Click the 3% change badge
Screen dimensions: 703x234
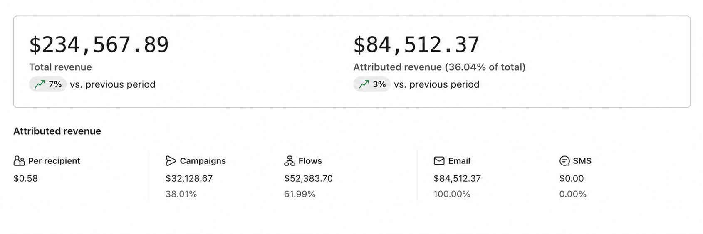coord(372,84)
